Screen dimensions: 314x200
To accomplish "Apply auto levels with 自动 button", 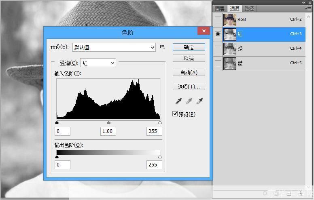I will [x=189, y=72].
